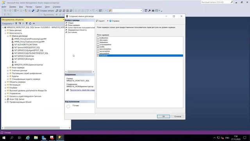Click the OK button in the dialog
The height and width of the screenshot is (141, 250).
(x=163, y=116)
